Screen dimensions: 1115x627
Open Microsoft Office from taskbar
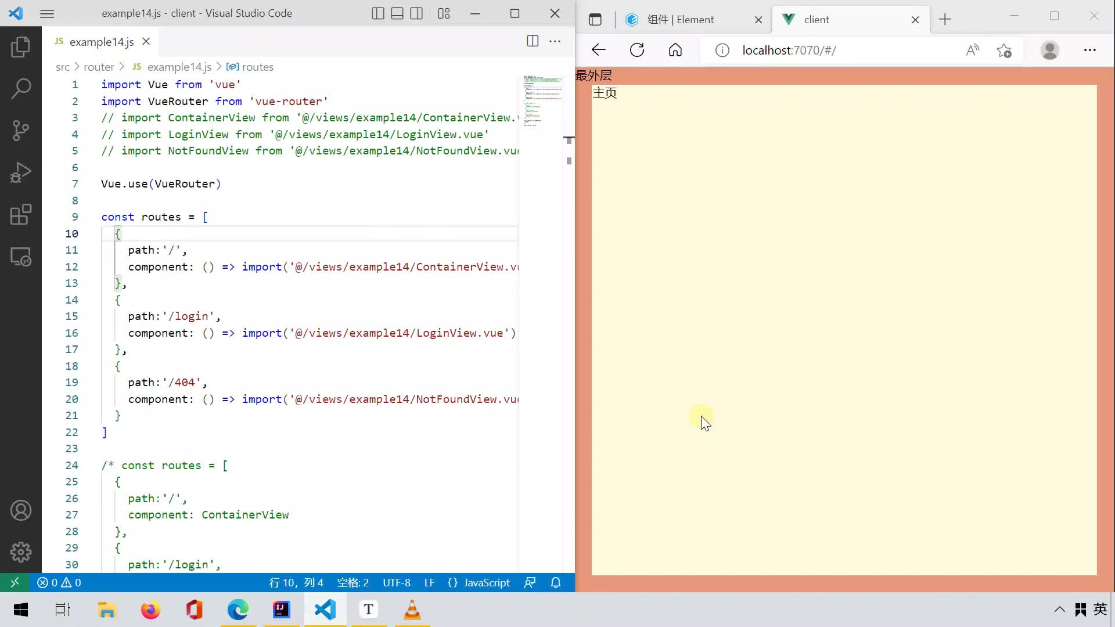(194, 610)
